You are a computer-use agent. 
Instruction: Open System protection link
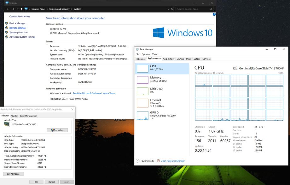pos(18,32)
